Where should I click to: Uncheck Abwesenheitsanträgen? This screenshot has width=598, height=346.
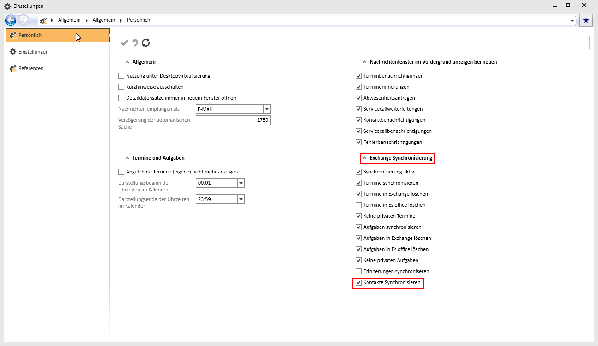(359, 98)
